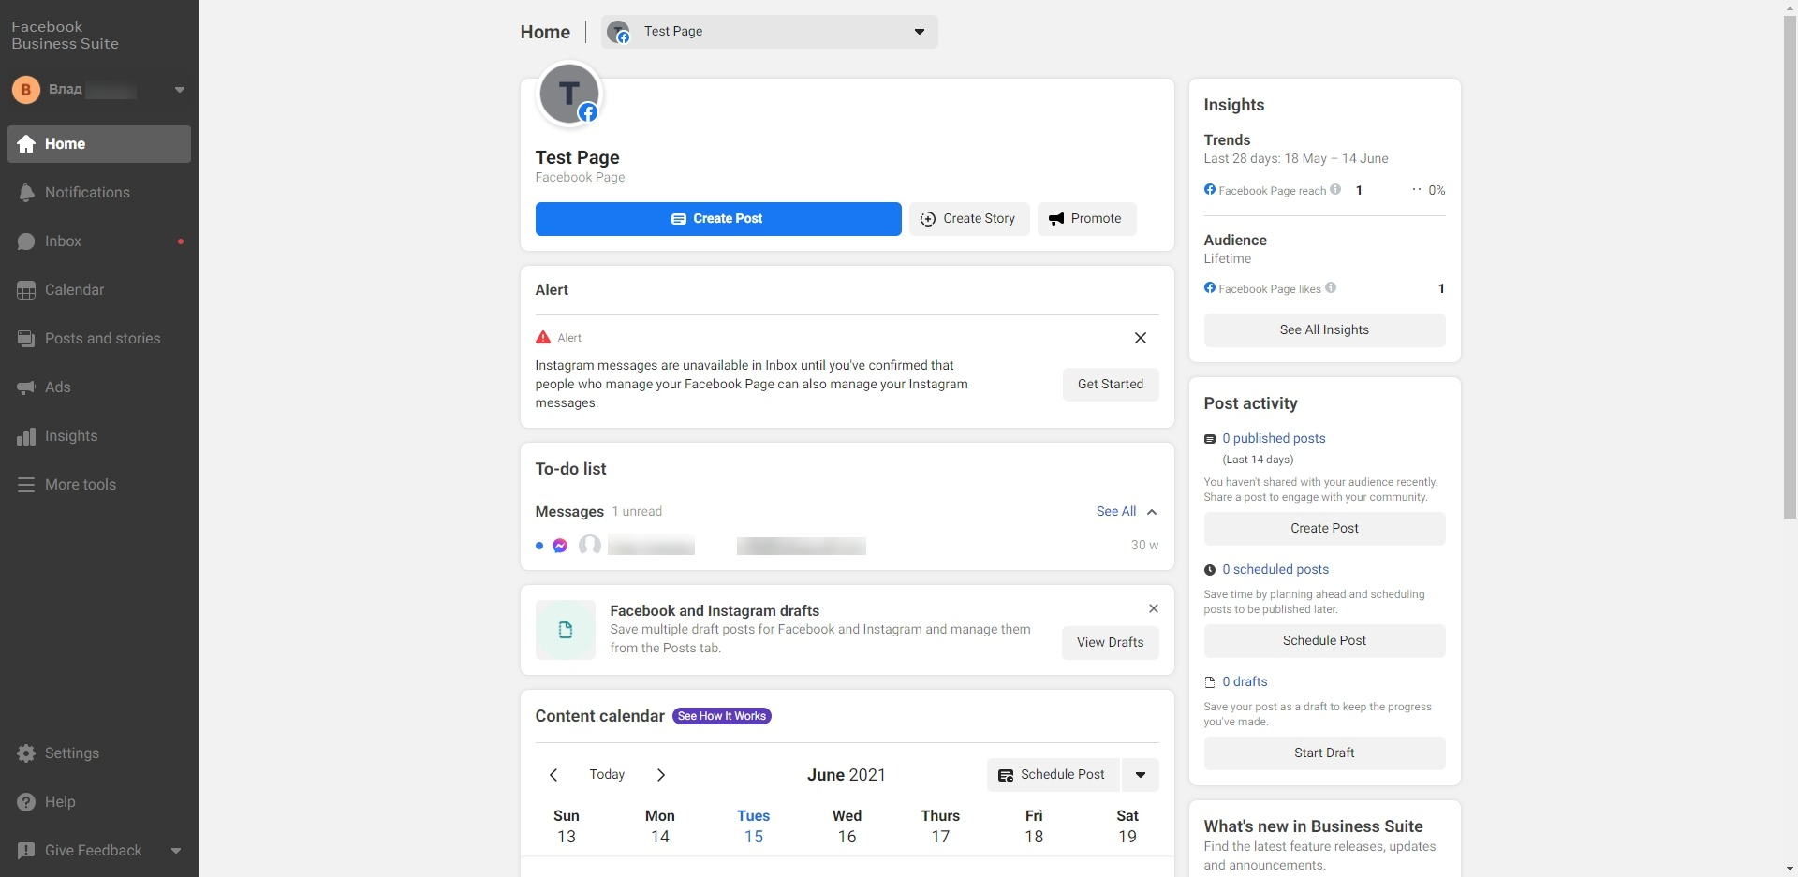Click See How It Works badge
The height and width of the screenshot is (877, 1798).
722,716
